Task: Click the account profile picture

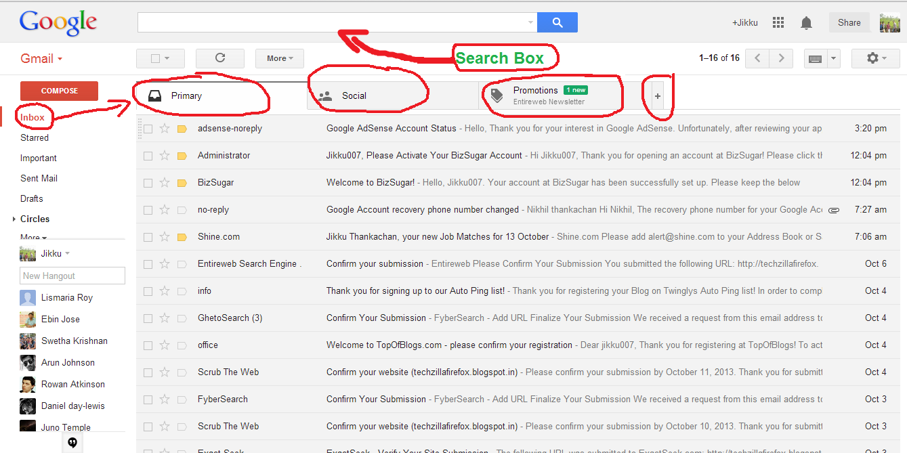Action: (x=889, y=22)
